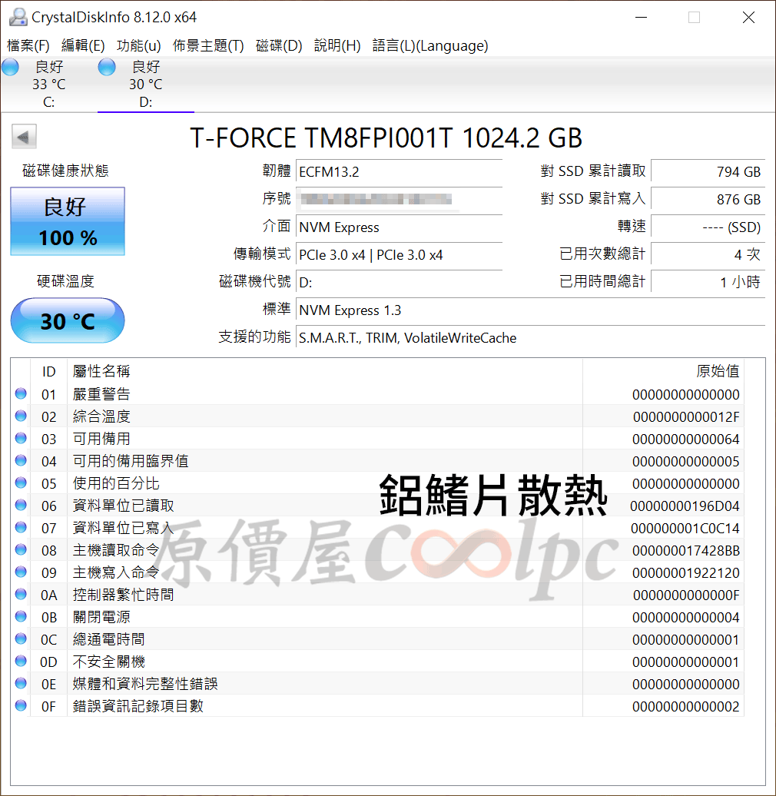The image size is (776, 796).
Task: Click status orb for 0D 不安全關機
Action: click(x=21, y=662)
